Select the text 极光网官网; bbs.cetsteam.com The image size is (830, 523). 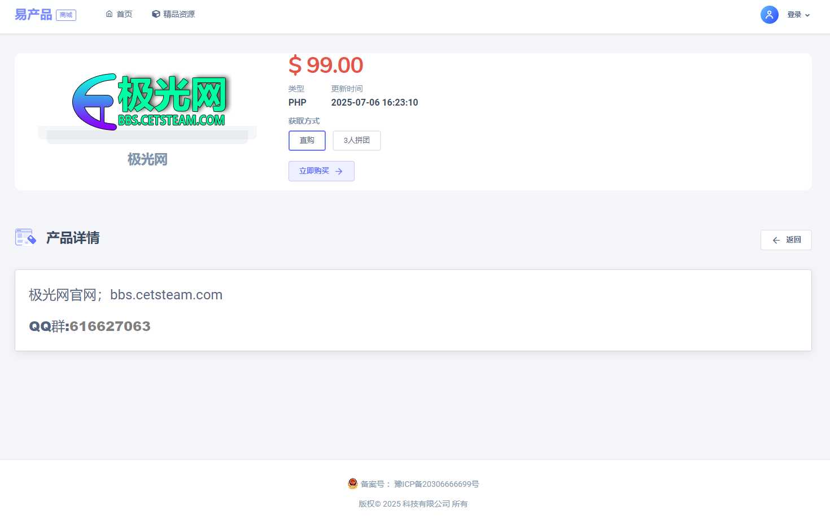pyautogui.click(x=125, y=295)
